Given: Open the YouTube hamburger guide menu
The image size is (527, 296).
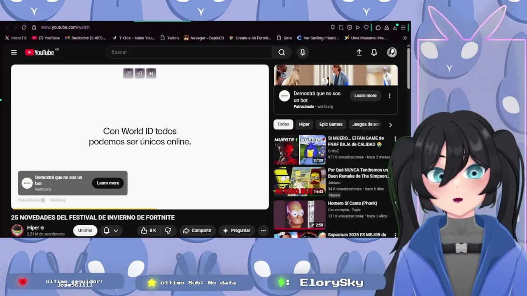Looking at the screenshot, I should click(x=14, y=52).
